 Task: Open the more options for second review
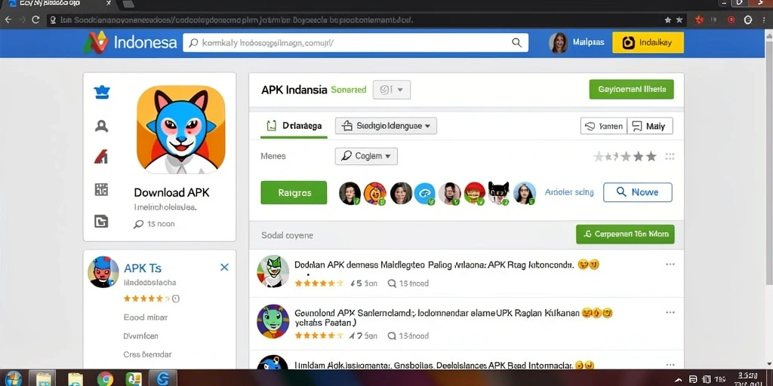pyautogui.click(x=670, y=313)
